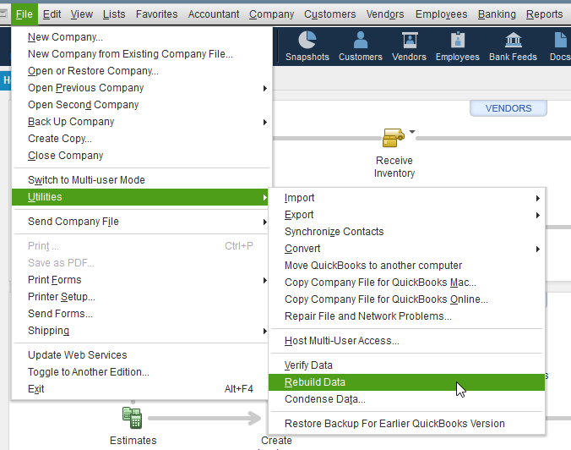571x450 pixels.
Task: Select Synchronize Contacts
Action: tap(406, 232)
